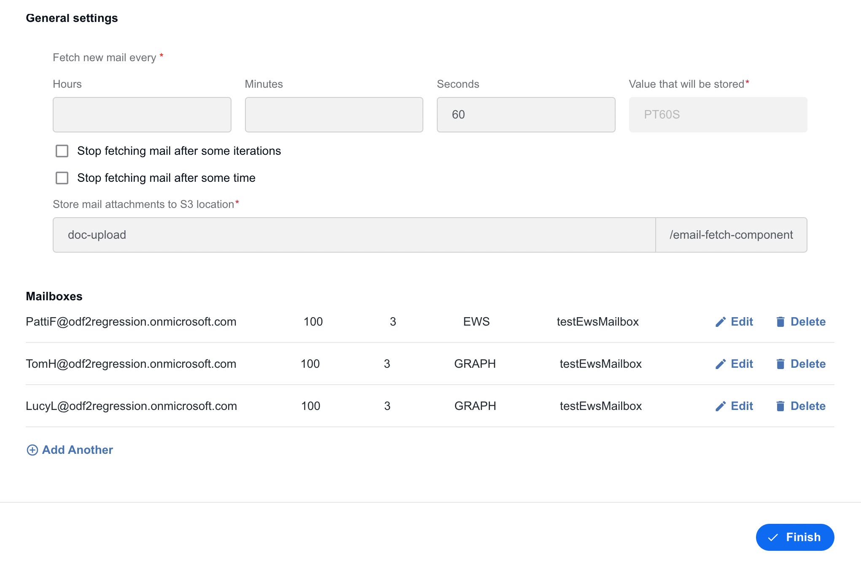Click the pencil icon for PattiF mailbox
861x566 pixels.
click(x=721, y=322)
